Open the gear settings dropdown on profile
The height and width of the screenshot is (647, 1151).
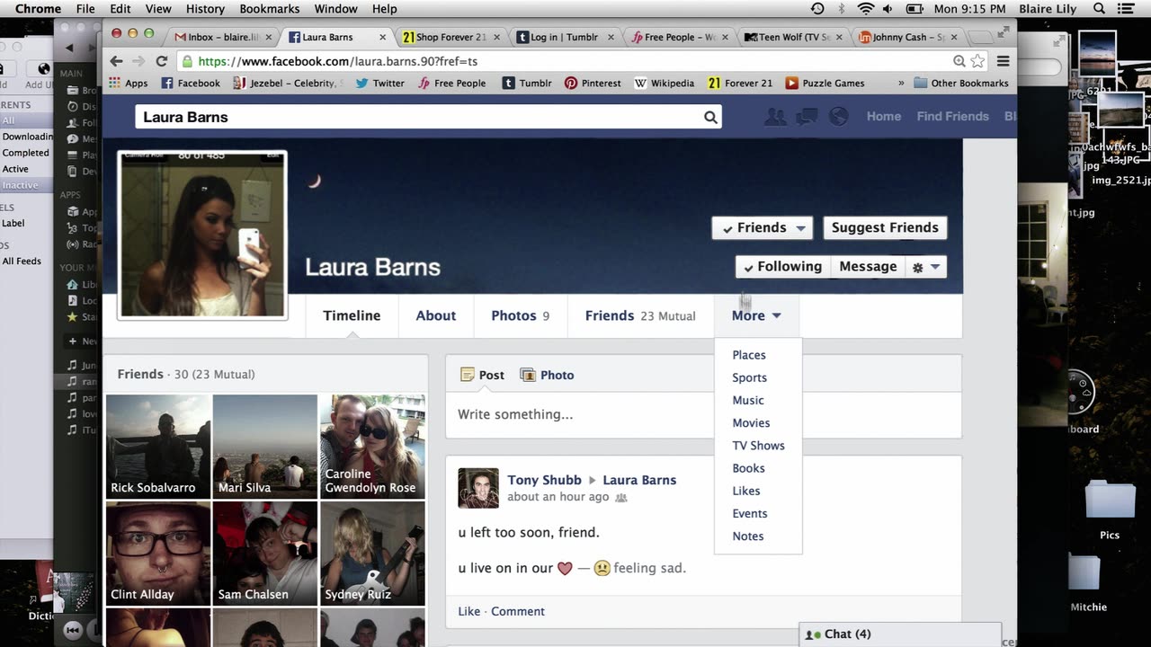[x=926, y=267]
